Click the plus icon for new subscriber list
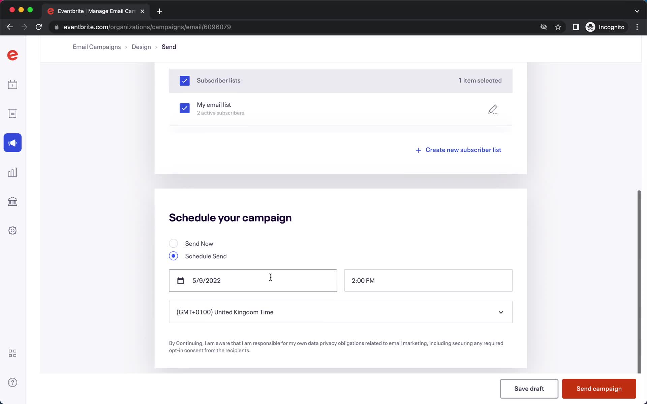The width and height of the screenshot is (647, 404). pyautogui.click(x=418, y=150)
